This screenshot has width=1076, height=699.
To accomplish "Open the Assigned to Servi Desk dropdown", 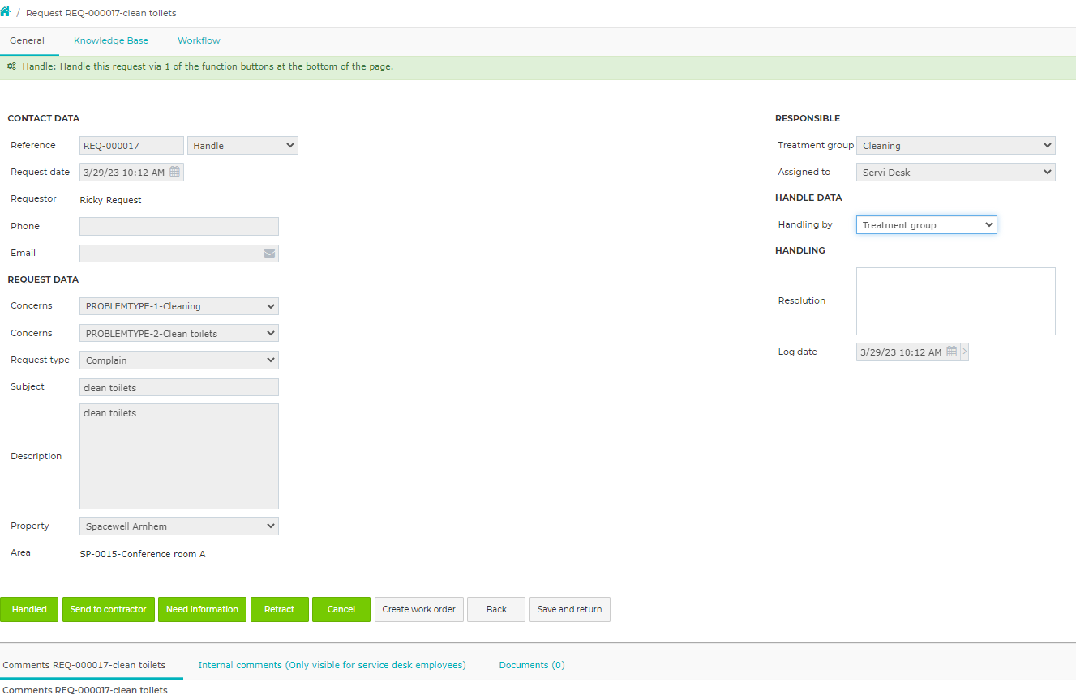I will pyautogui.click(x=956, y=173).
